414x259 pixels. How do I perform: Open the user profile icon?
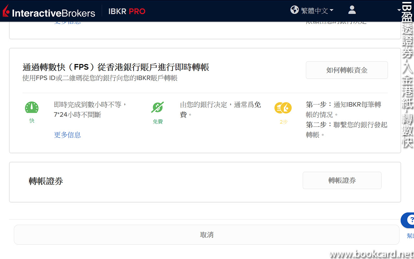(352, 10)
